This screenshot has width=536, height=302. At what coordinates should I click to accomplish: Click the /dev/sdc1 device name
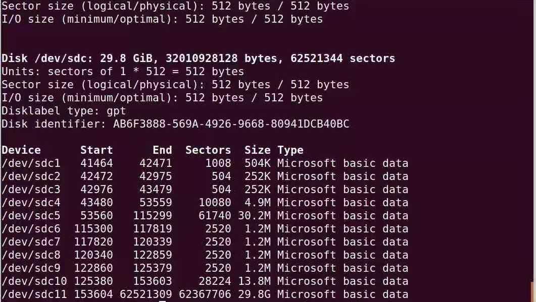(x=31, y=163)
